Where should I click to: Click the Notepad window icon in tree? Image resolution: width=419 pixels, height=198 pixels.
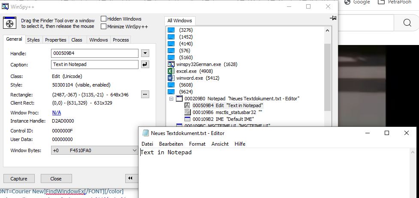tap(179, 99)
